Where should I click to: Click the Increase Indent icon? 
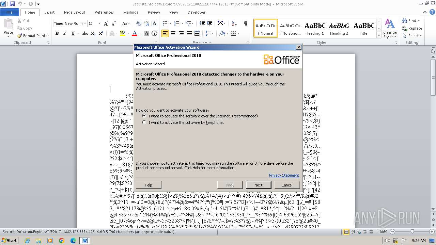pyautogui.click(x=210, y=23)
